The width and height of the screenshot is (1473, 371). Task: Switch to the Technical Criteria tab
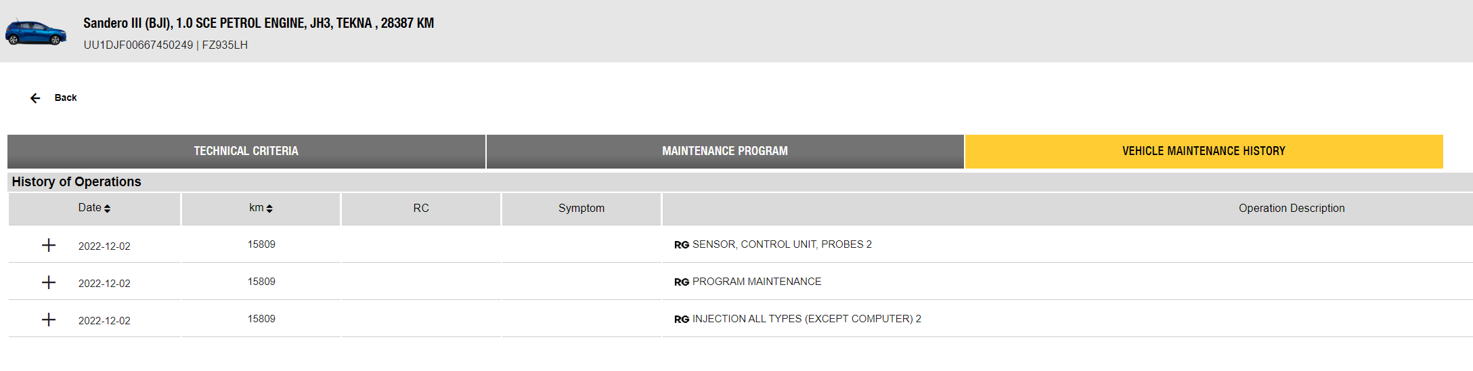246,151
